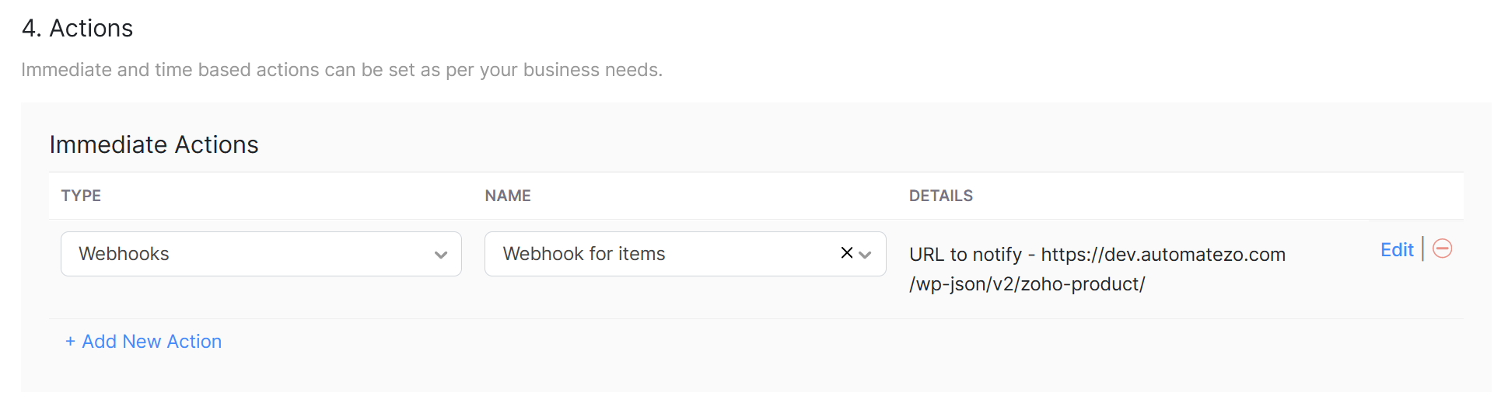Image resolution: width=1508 pixels, height=403 pixels.
Task: Remove the webhook action with the minus icon
Action: [x=1442, y=248]
